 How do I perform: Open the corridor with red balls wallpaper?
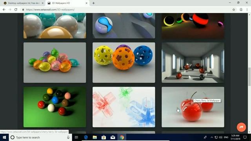point(193,63)
